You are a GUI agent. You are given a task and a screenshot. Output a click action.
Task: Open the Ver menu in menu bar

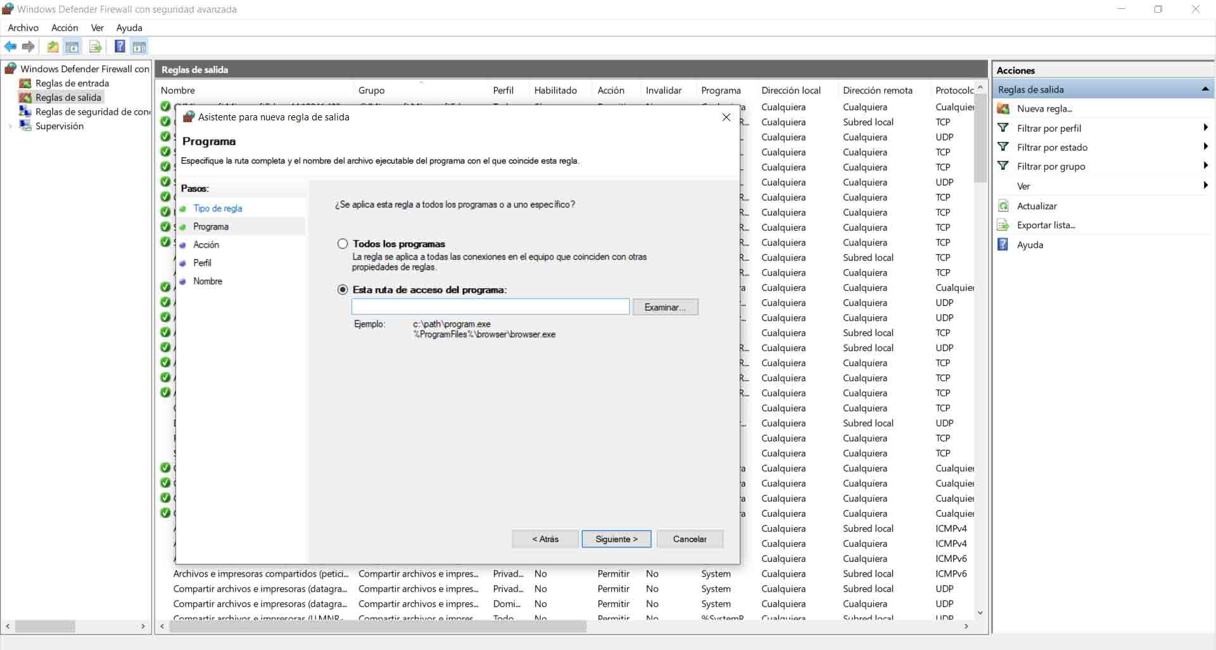pos(97,28)
